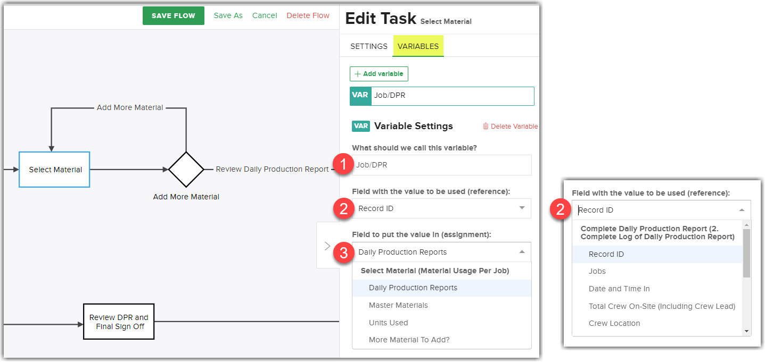765x362 pixels.
Task: Open the VARIABLES tab
Action: (418, 46)
